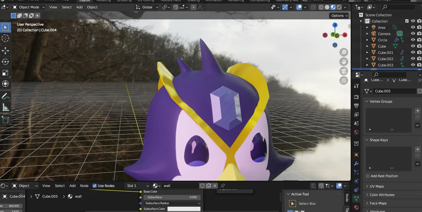Toggle viewport overlays button
This screenshot has height=212, width=422.
click(299, 7)
